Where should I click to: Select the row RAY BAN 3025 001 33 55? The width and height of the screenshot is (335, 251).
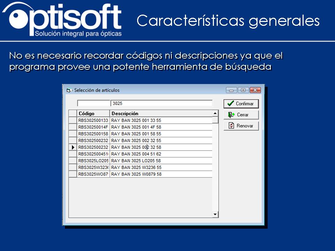pos(147,120)
